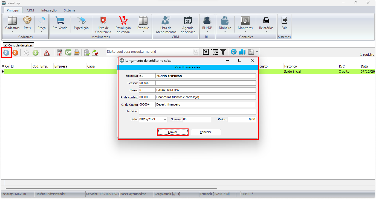The width and height of the screenshot is (376, 199).
Task: Click the Histórico input field
Action: (197, 112)
